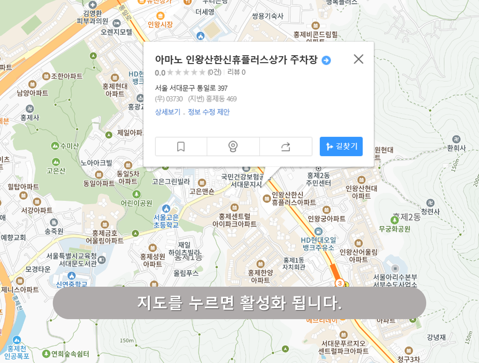Click 인왕시장 market marker icon
479x363 pixels.
160,15
